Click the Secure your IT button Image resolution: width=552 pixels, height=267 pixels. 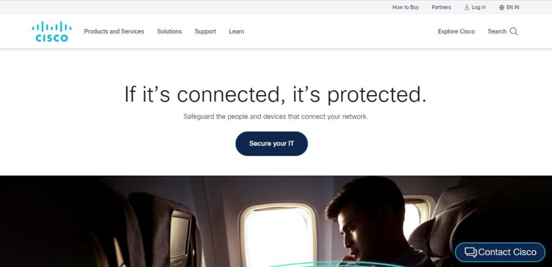(x=272, y=143)
